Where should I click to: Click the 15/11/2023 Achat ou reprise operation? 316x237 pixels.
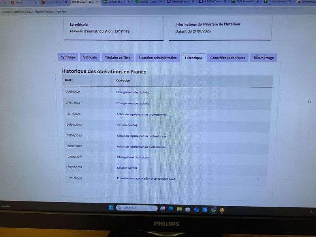141,115
